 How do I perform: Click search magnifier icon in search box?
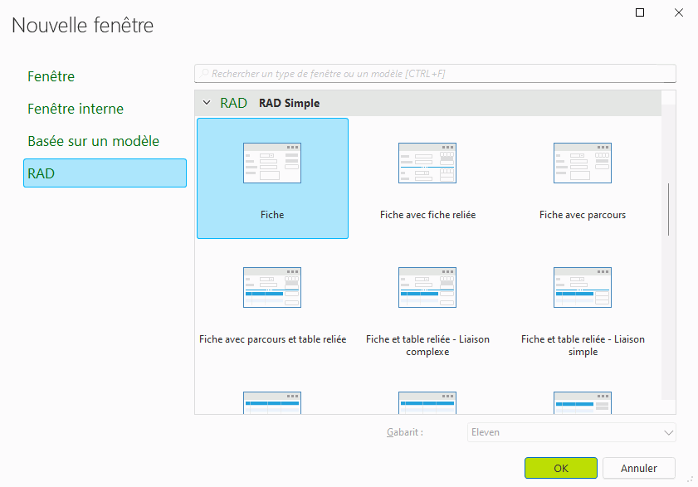click(x=204, y=74)
